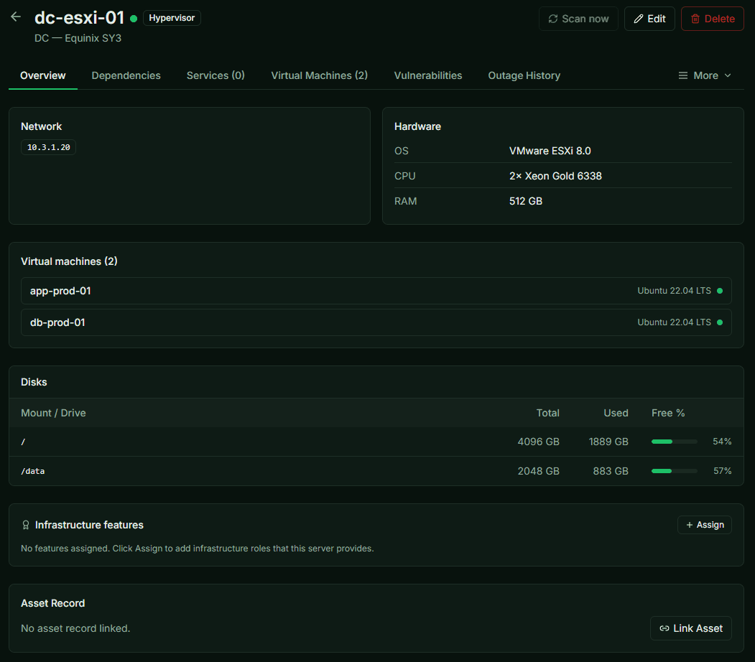Screen dimensions: 755x662
Task: Open the app-prod-01 virtual machine row
Action: 376,291
